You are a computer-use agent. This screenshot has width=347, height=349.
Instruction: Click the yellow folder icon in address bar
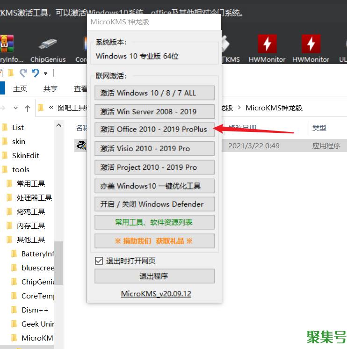coord(41,108)
